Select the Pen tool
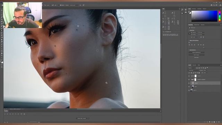Screen dimensions: 222x125 (x=2, y=44)
